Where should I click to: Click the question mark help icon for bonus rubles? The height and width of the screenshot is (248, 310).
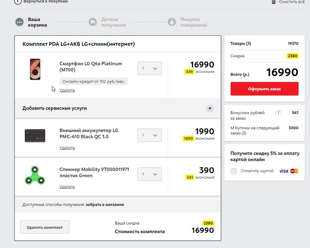click(x=278, y=113)
